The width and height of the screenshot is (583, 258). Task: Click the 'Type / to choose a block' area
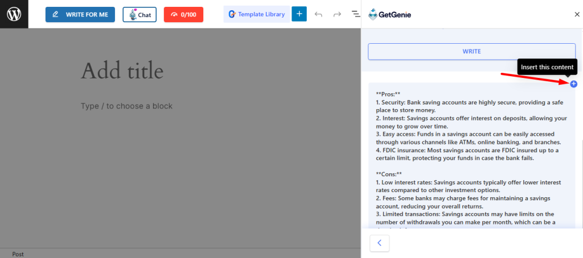coord(126,106)
